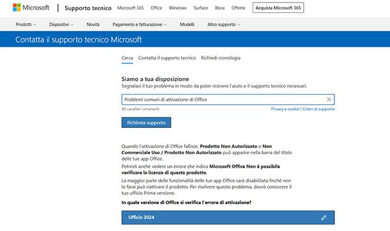The width and height of the screenshot is (390, 231).
Task: Switch to Contatta il supporto tecnico tab
Action: pos(167,58)
